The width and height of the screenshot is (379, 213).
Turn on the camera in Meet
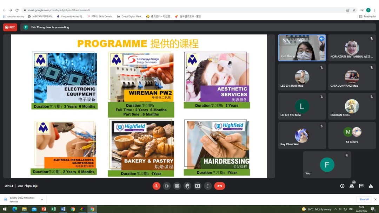click(x=167, y=186)
